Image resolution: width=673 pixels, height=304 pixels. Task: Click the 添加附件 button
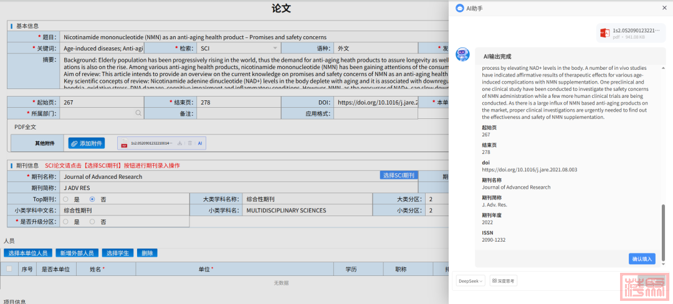tap(87, 143)
